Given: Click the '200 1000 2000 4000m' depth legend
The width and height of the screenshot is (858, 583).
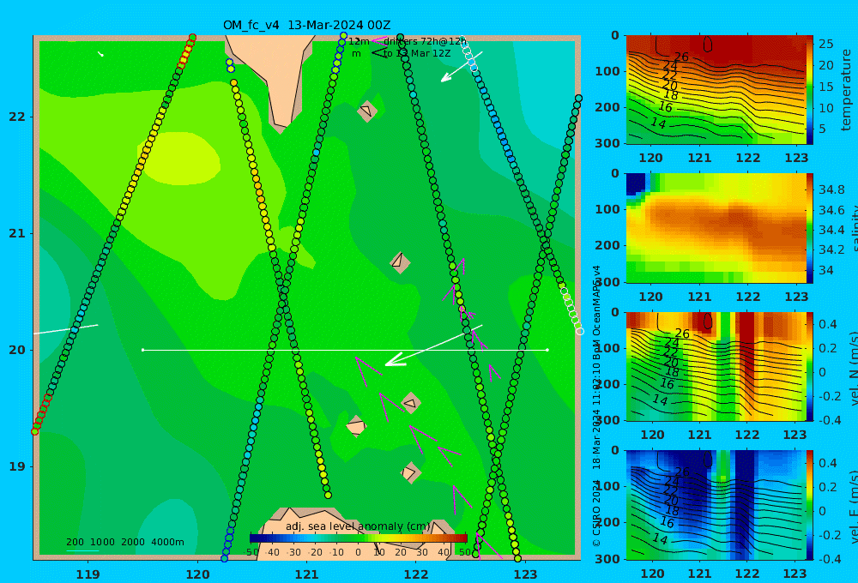Looking at the screenshot, I should click(x=125, y=542).
